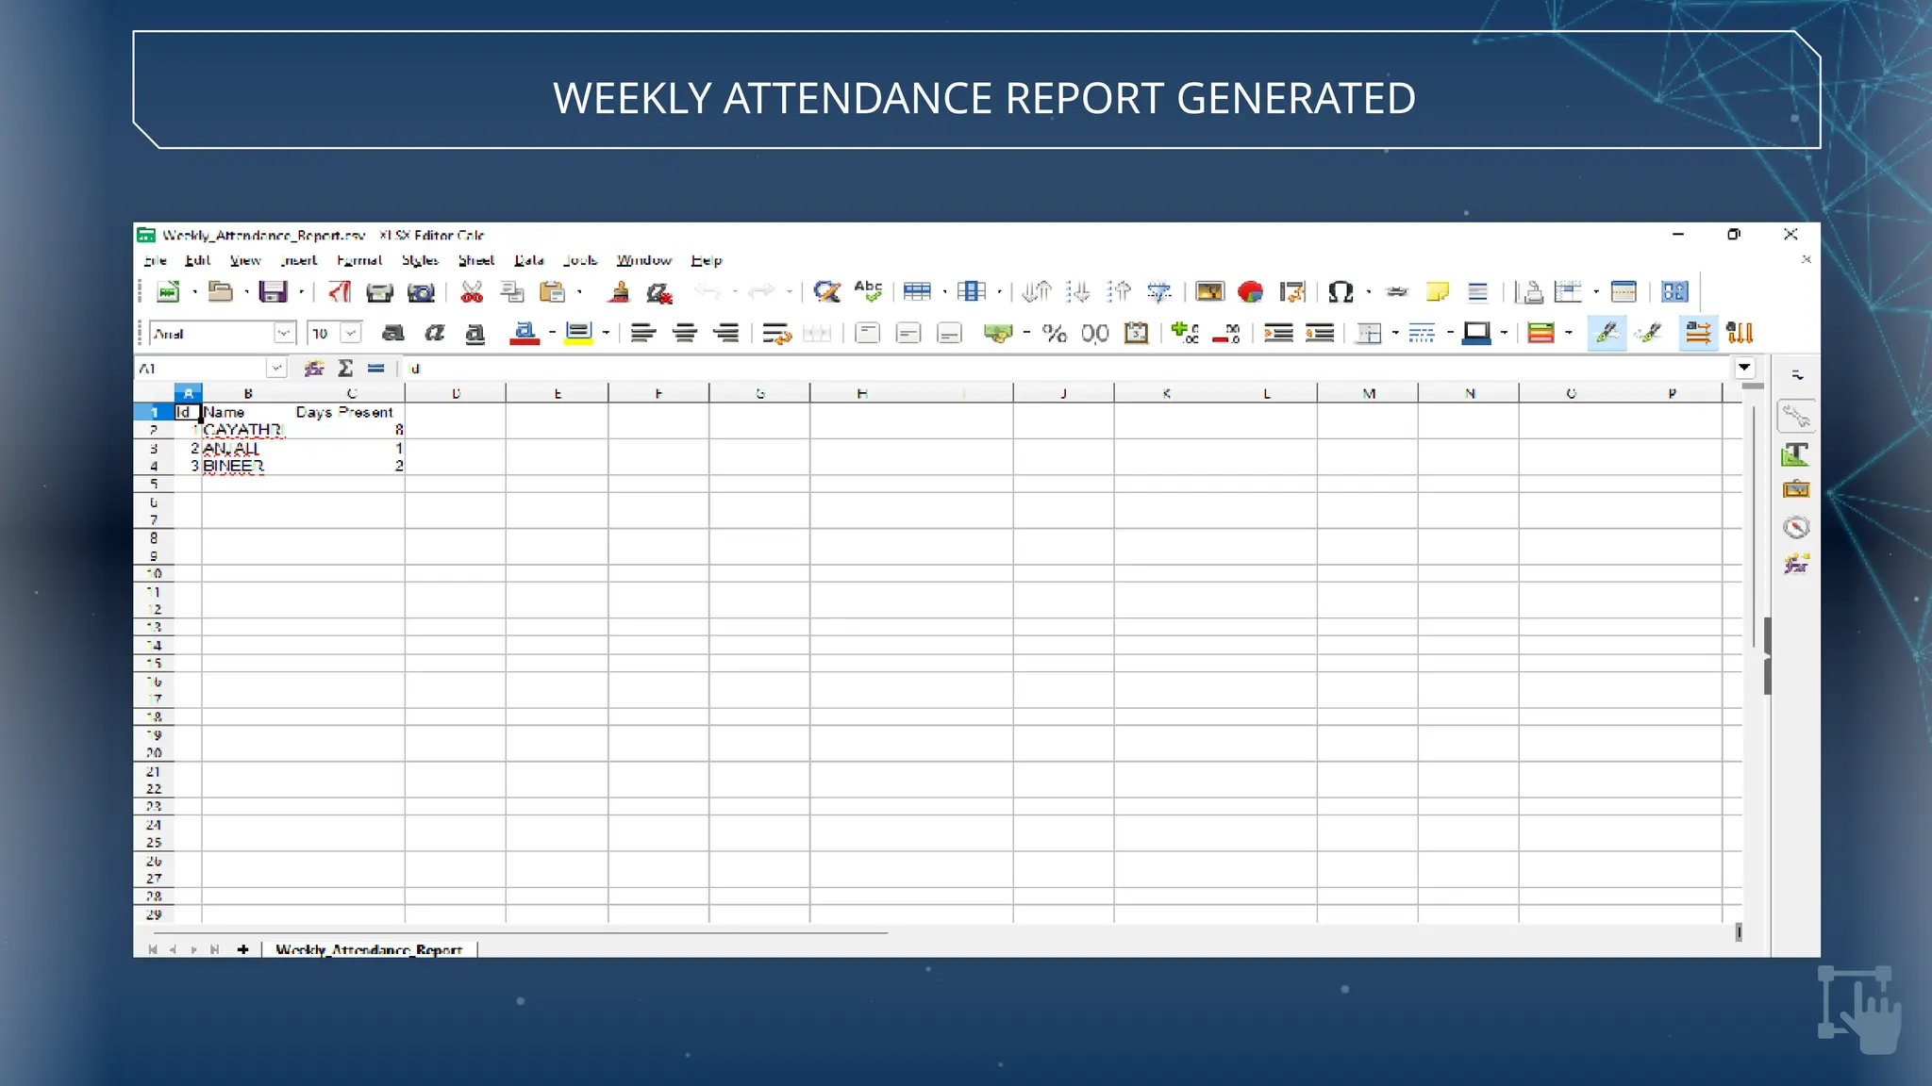Open the Data menu
The height and width of the screenshot is (1086, 1932).
tap(529, 261)
